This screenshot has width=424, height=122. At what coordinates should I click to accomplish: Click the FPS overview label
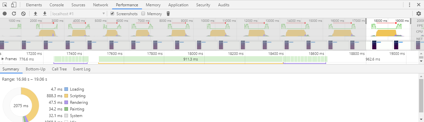click(420, 26)
